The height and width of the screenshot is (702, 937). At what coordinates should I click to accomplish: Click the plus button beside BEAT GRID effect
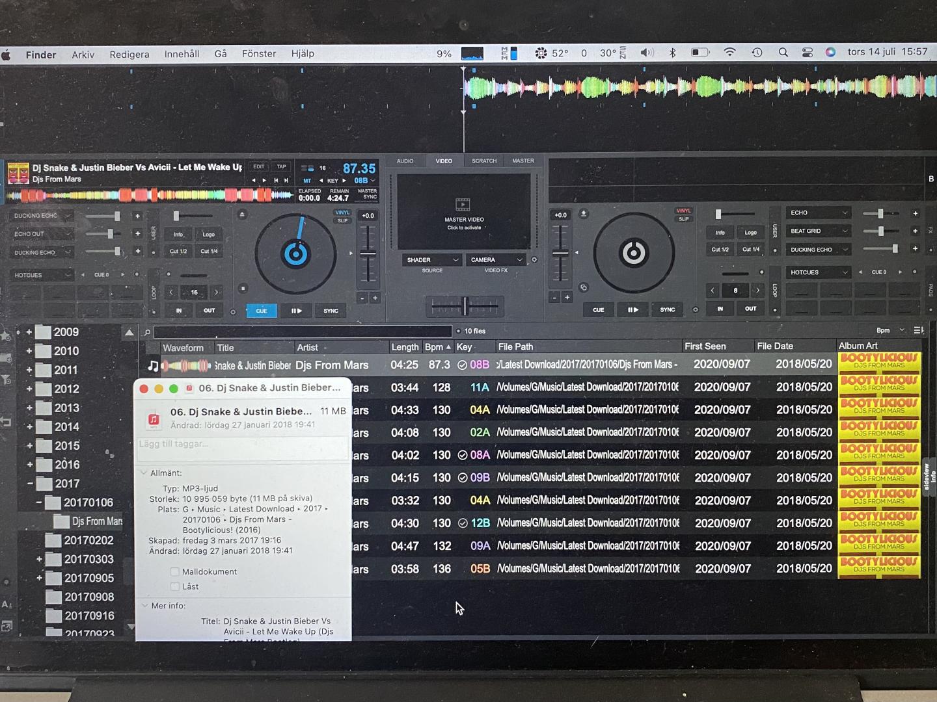[916, 231]
